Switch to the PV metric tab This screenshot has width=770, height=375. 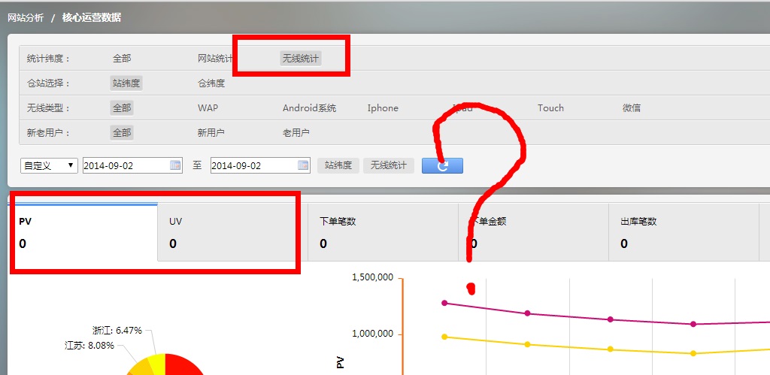pyautogui.click(x=83, y=232)
